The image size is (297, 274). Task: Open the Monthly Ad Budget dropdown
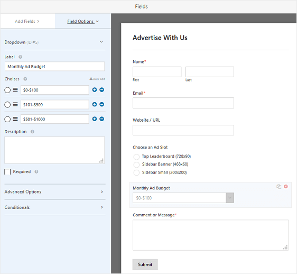[183, 198]
